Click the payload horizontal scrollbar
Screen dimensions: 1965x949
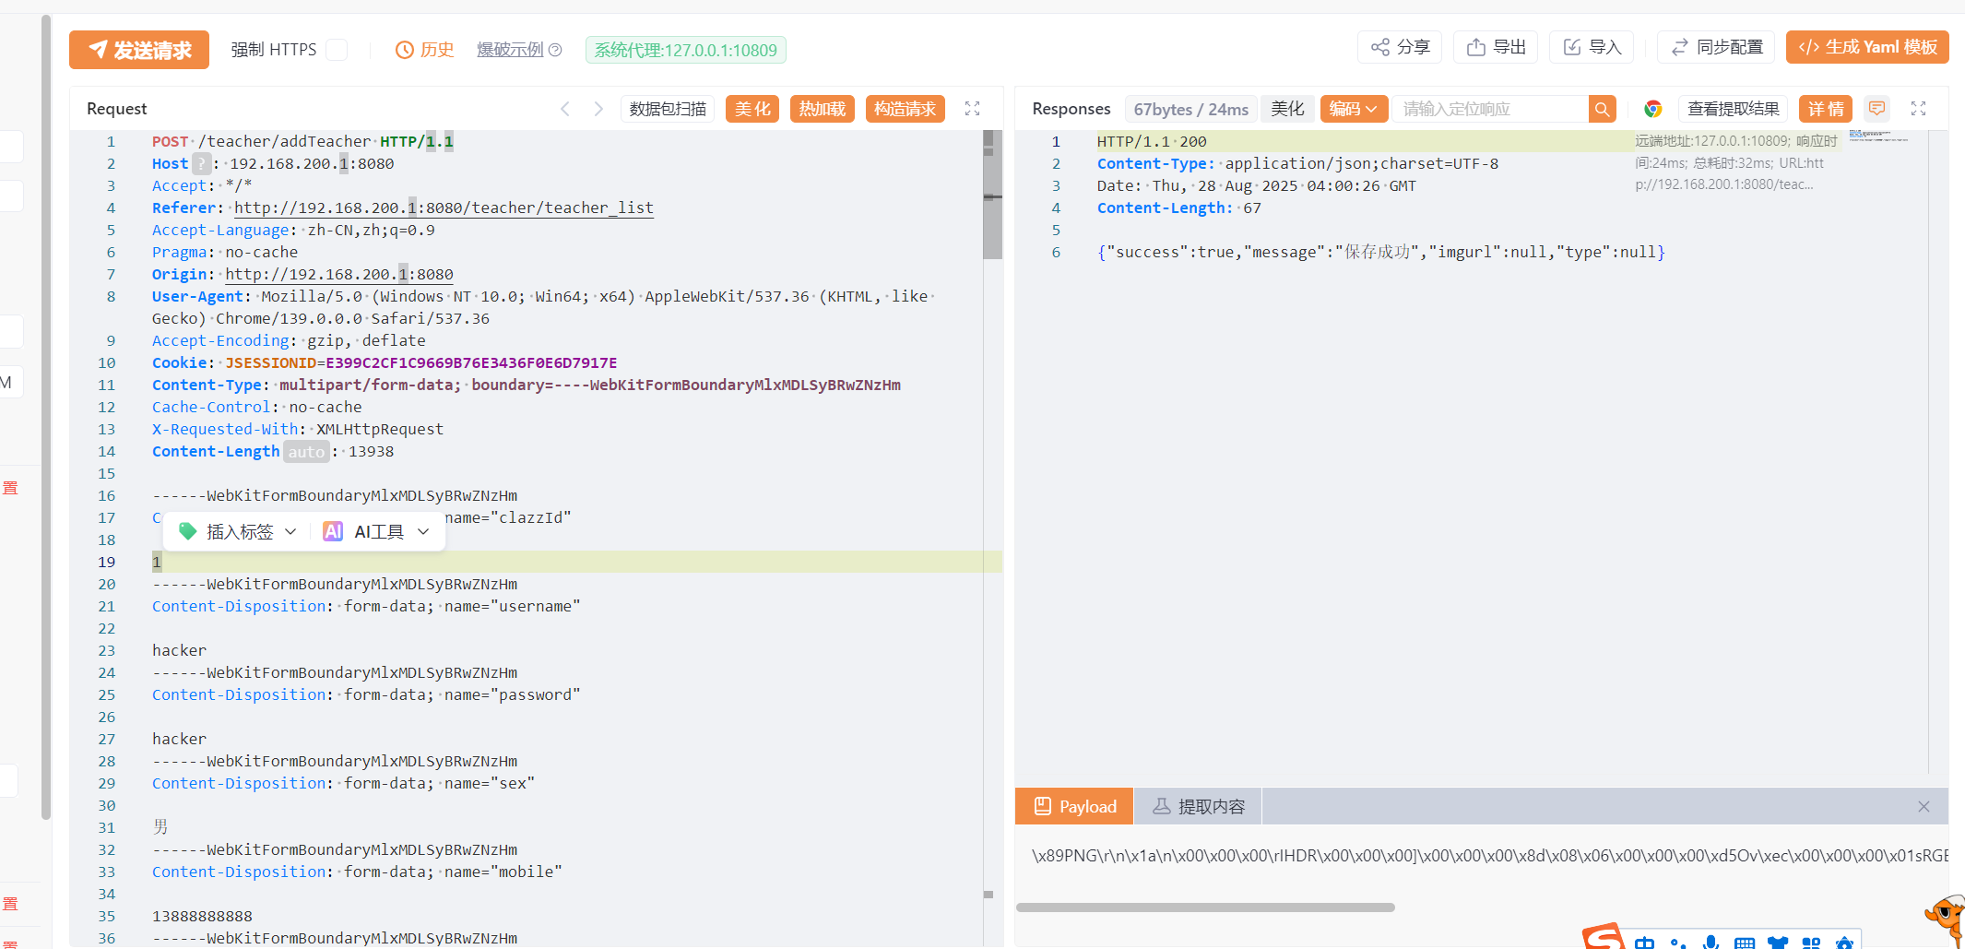coord(1205,907)
